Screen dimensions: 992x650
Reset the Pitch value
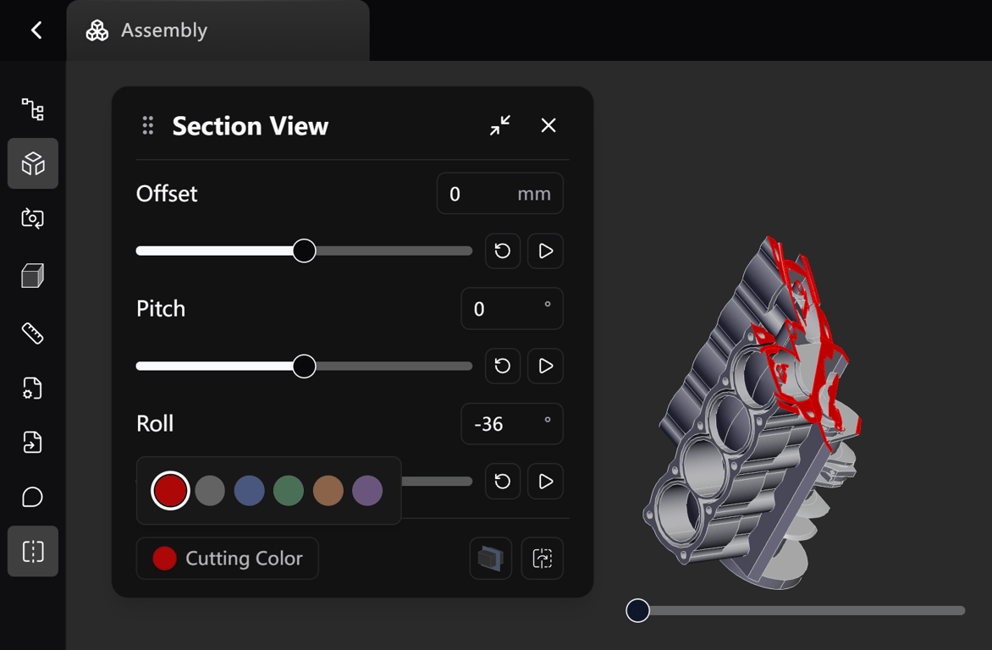pos(503,366)
